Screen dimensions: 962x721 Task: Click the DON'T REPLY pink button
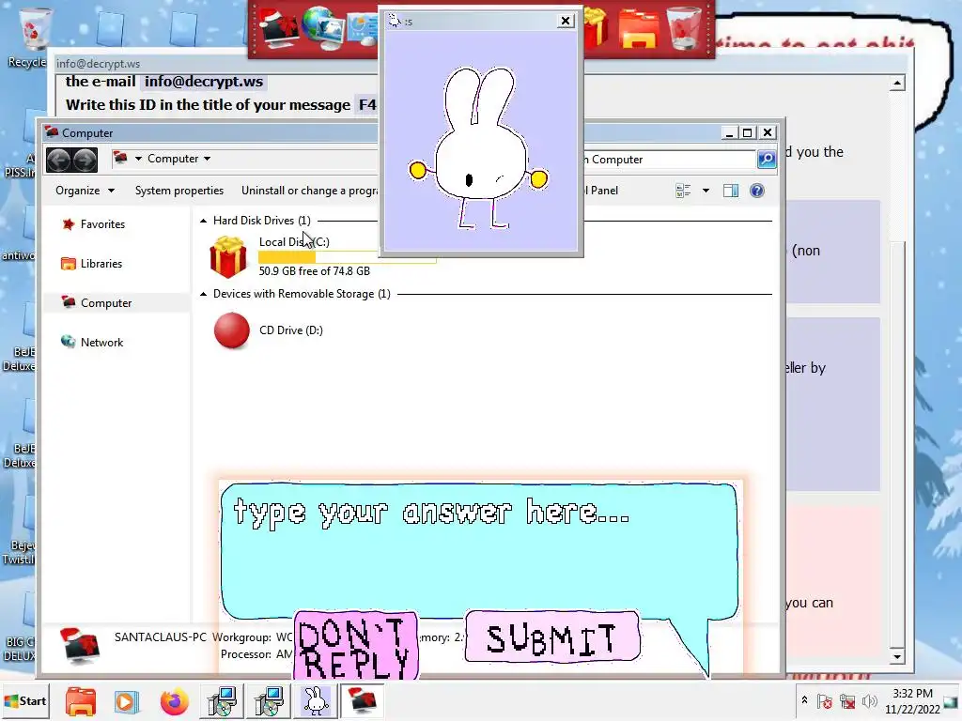click(x=355, y=646)
